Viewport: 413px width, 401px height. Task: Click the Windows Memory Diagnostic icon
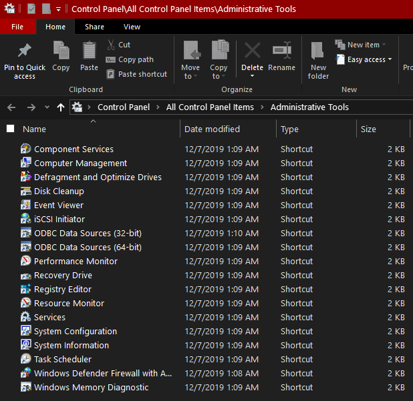[26, 387]
